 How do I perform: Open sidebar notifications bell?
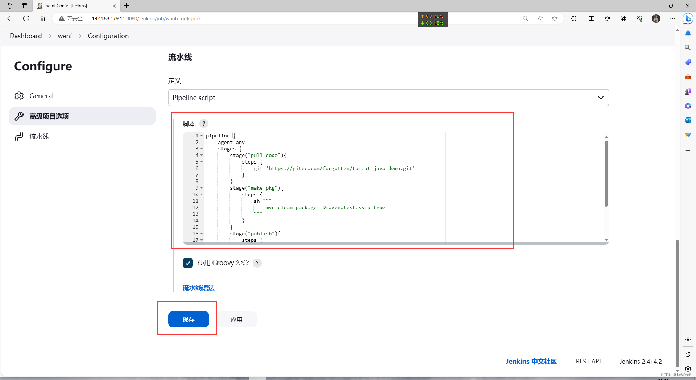(688, 33)
